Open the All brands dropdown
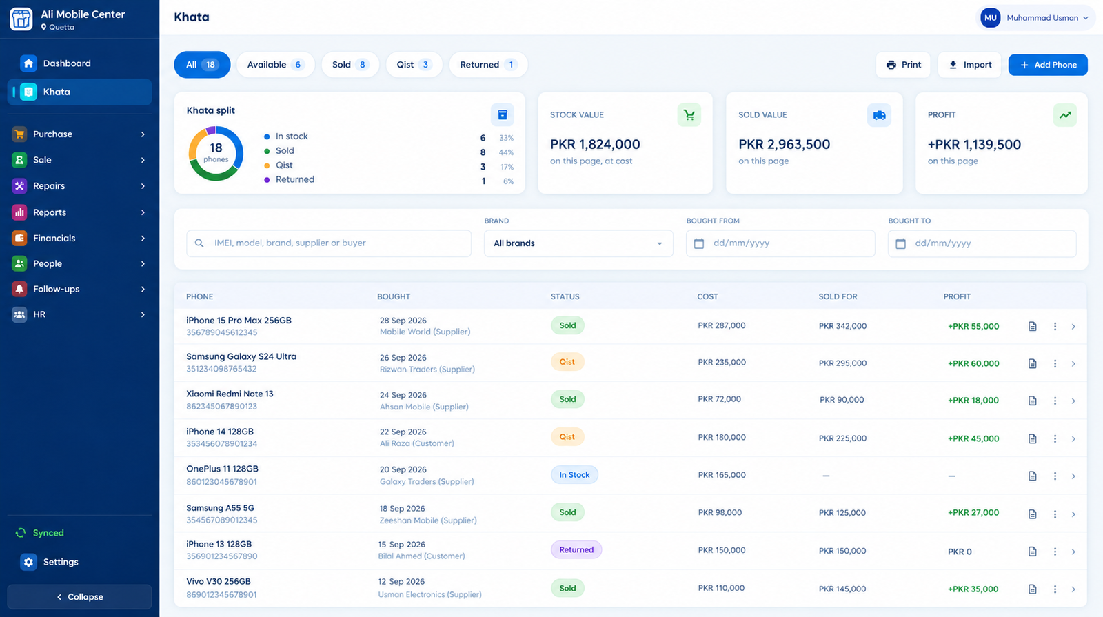1103x617 pixels. (x=578, y=243)
